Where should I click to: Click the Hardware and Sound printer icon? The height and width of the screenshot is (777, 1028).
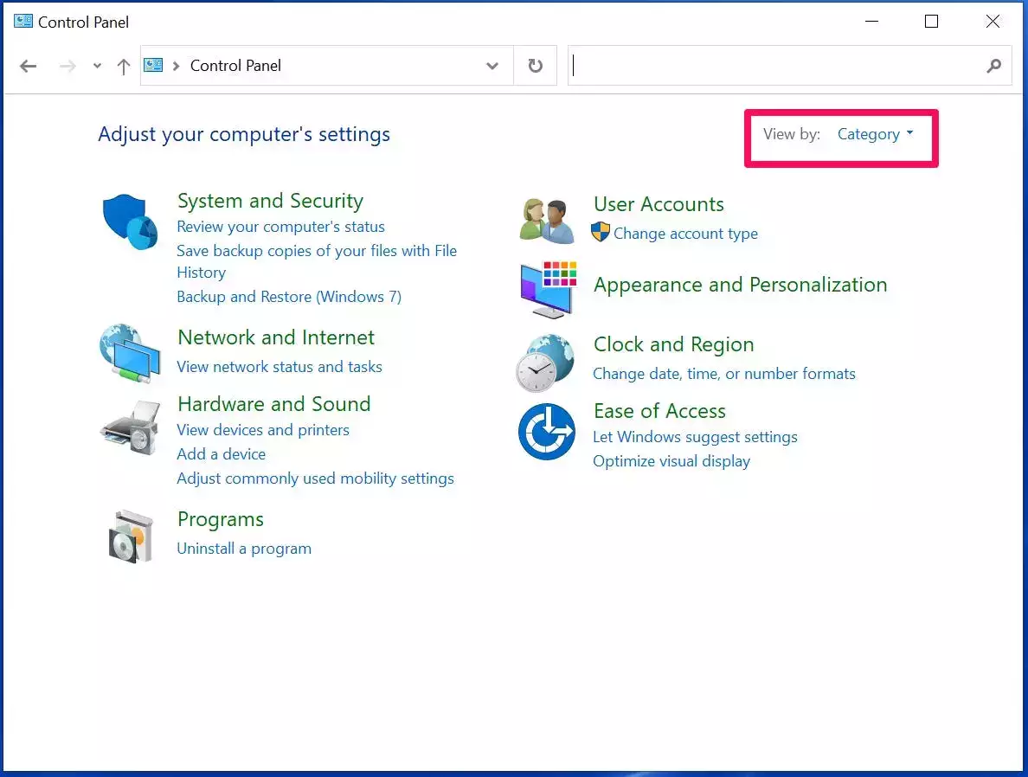tap(130, 428)
